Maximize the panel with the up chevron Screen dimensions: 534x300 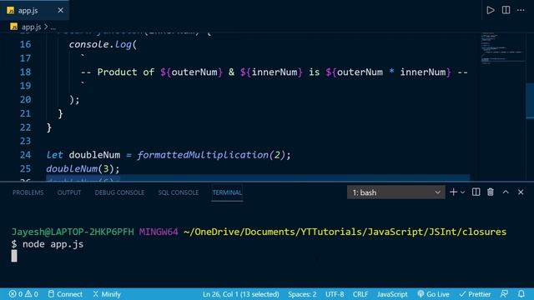(506, 192)
